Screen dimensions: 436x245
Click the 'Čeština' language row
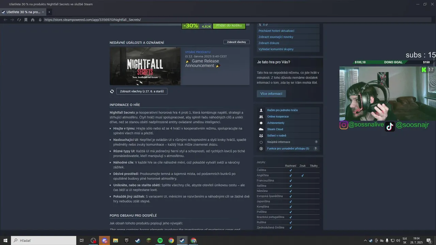click(x=288, y=170)
